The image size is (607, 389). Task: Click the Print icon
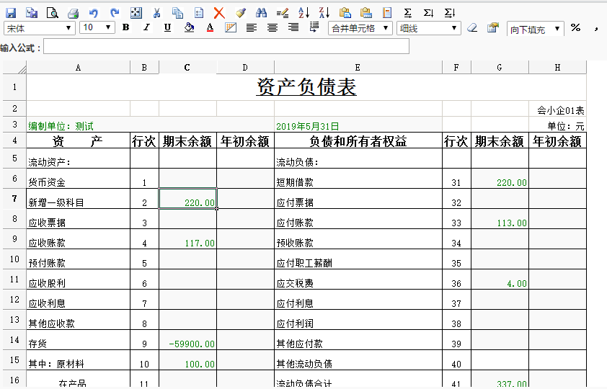[74, 13]
